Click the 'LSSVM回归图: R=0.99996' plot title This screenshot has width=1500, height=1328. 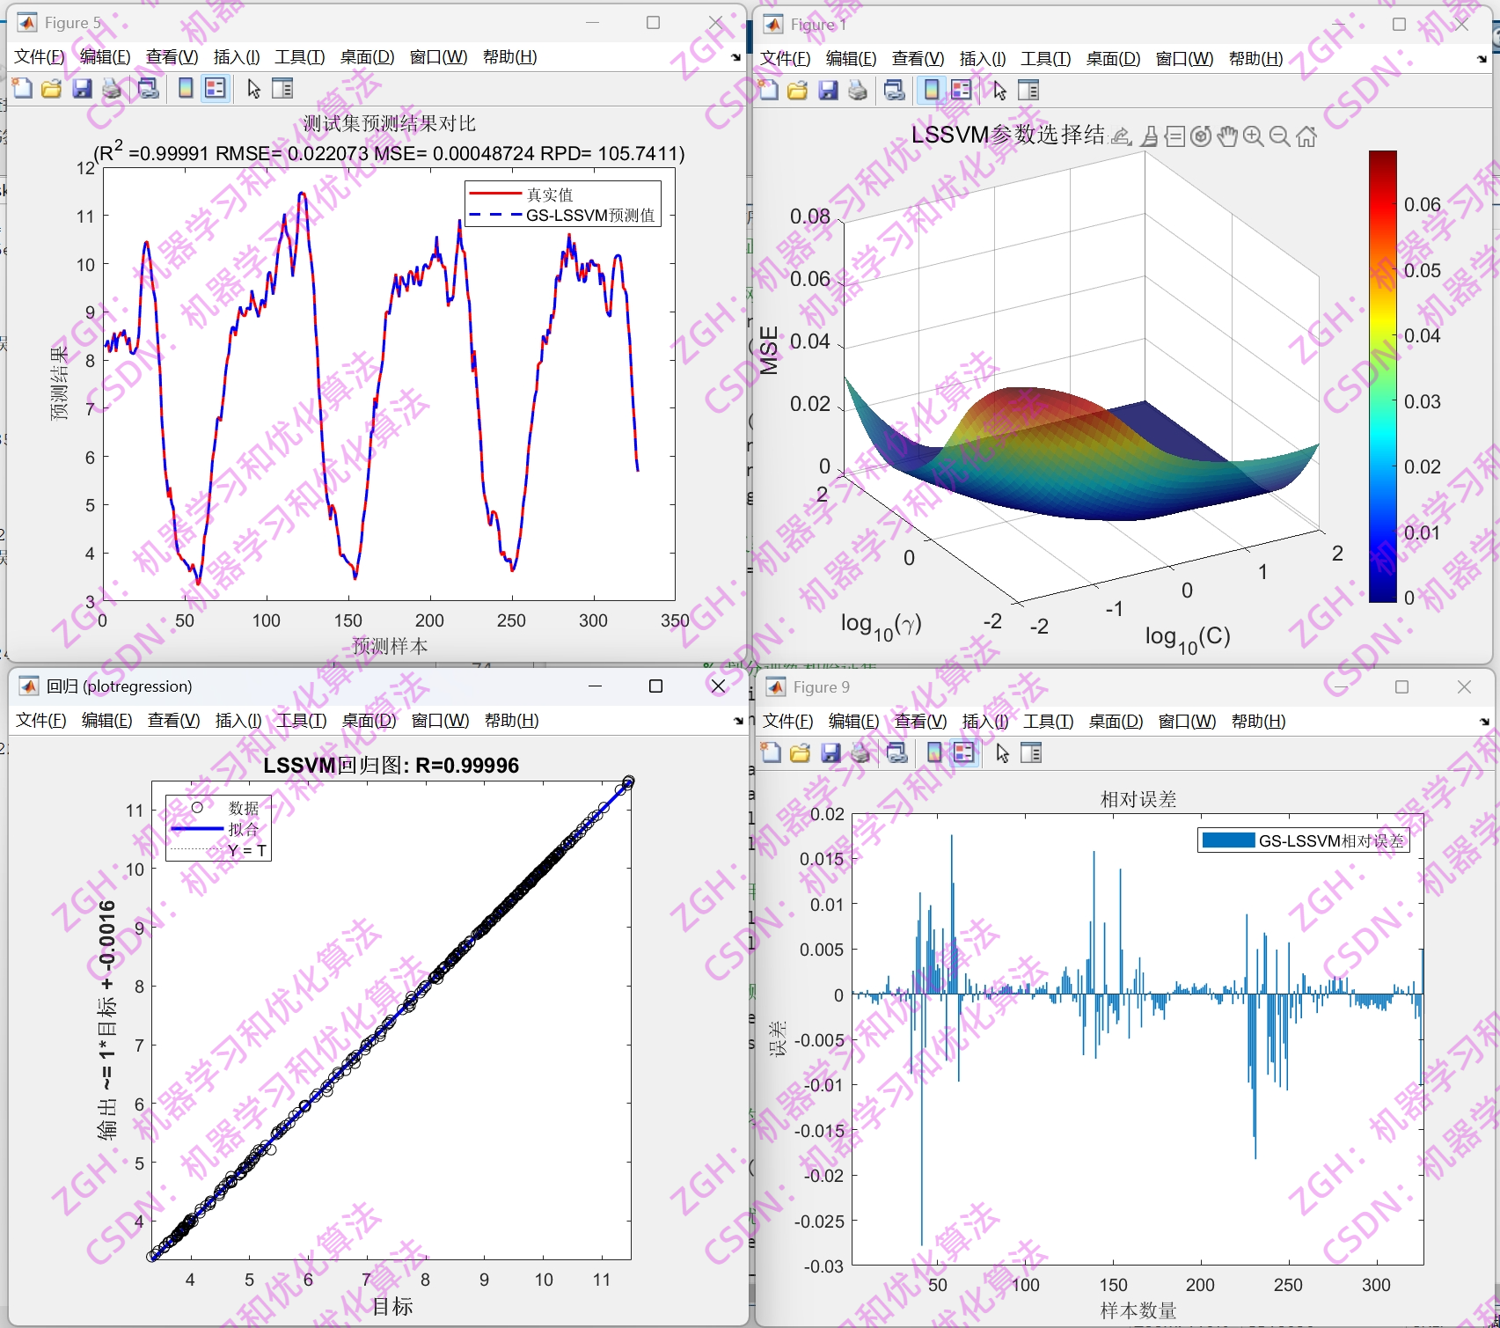click(x=391, y=766)
